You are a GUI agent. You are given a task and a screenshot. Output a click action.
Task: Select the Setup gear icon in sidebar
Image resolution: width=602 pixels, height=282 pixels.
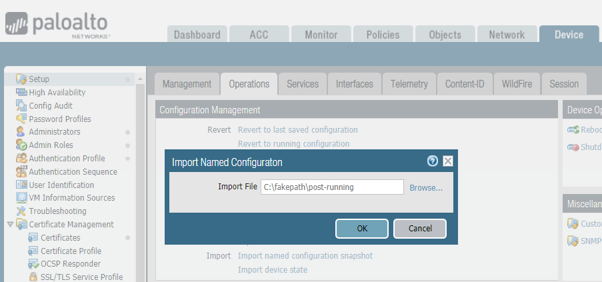[21, 79]
